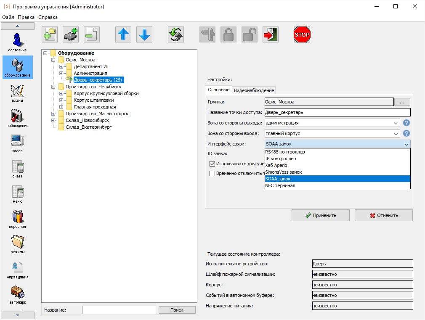Click the Применить button
The width and height of the screenshot is (425, 320).
pyautogui.click(x=321, y=215)
